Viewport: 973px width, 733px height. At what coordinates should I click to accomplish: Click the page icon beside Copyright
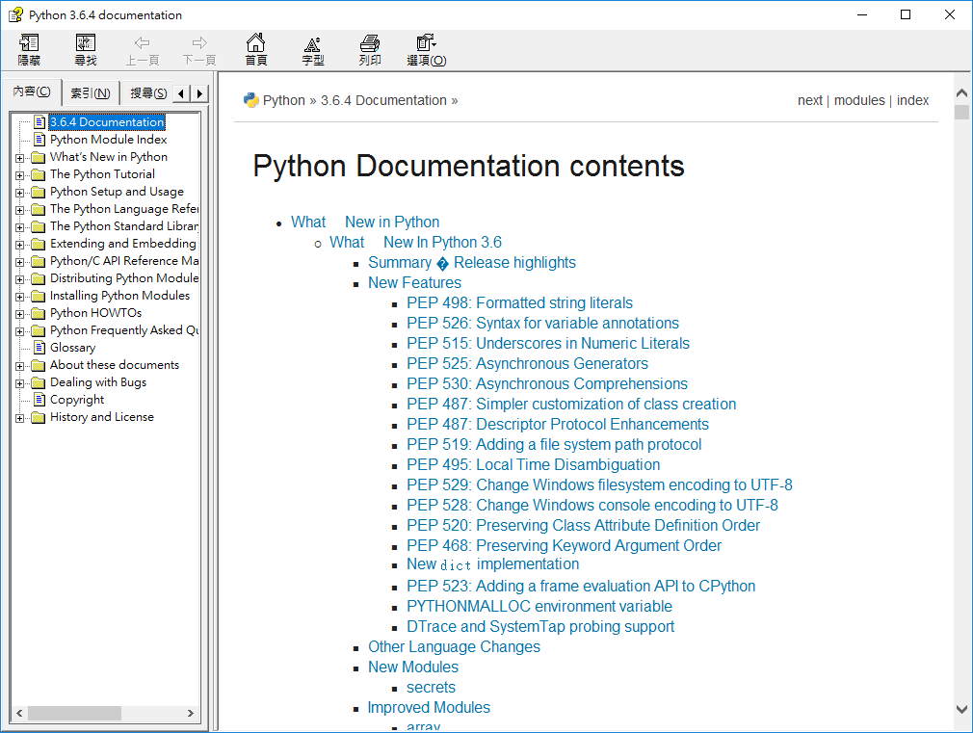tap(39, 399)
